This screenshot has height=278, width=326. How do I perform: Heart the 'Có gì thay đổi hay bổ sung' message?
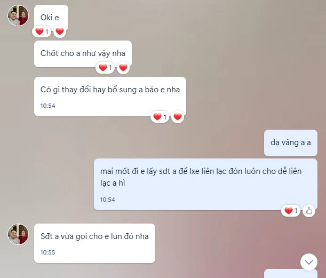click(x=178, y=117)
